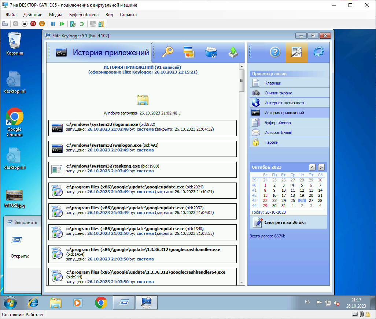Click the Run dialog taskbar button
The image size is (376, 319).
[x=124, y=303]
